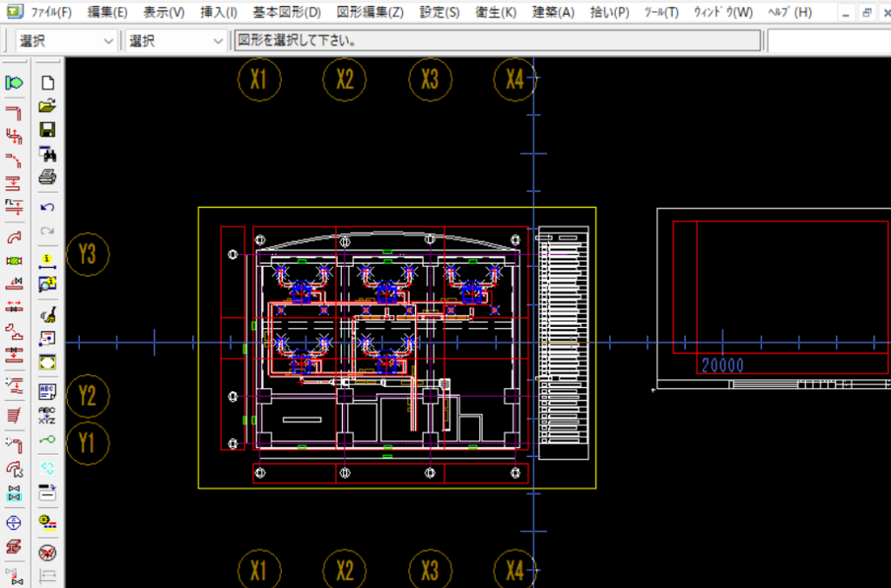Click the New file icon
891x588 pixels.
click(x=48, y=83)
